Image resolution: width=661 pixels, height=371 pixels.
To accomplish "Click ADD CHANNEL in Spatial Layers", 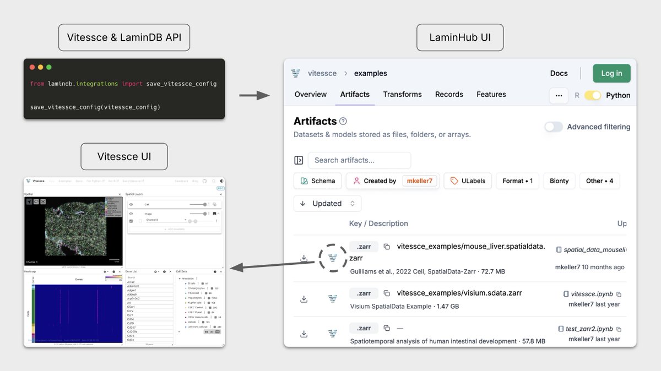I will pyautogui.click(x=175, y=230).
